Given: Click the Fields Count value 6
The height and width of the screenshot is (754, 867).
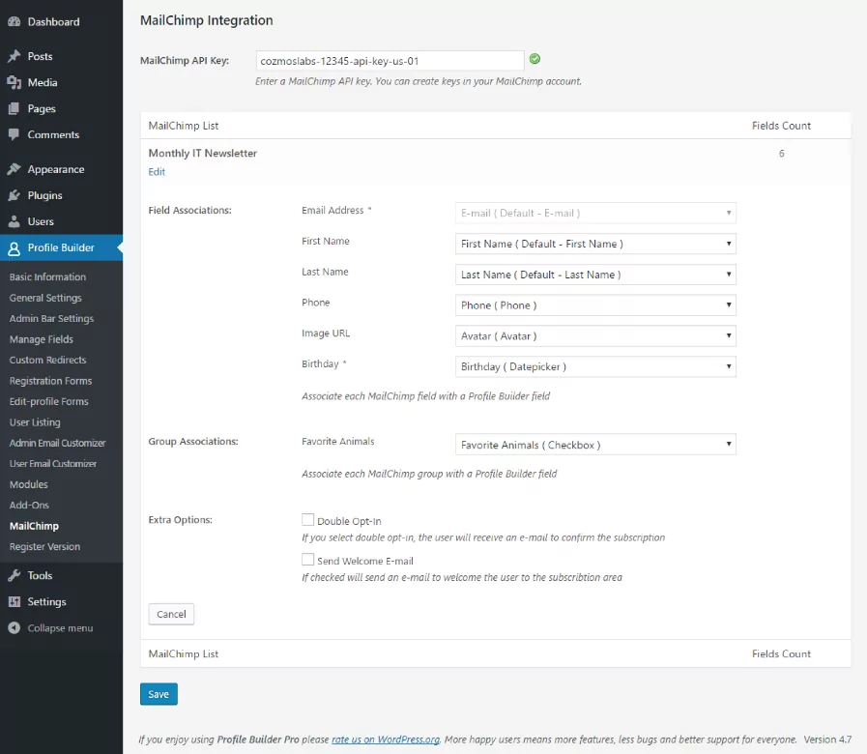Looking at the screenshot, I should coord(781,154).
